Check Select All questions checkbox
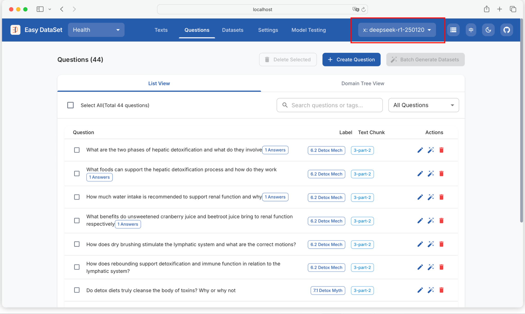 coord(71,105)
